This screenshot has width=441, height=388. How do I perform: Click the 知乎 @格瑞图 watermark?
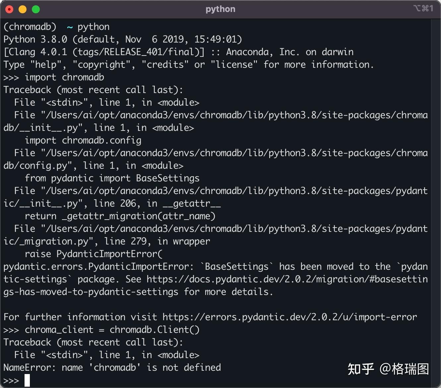388,369
